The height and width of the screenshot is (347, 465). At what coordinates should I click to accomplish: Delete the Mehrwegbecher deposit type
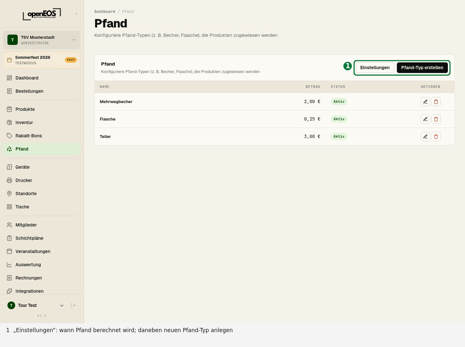[436, 101]
